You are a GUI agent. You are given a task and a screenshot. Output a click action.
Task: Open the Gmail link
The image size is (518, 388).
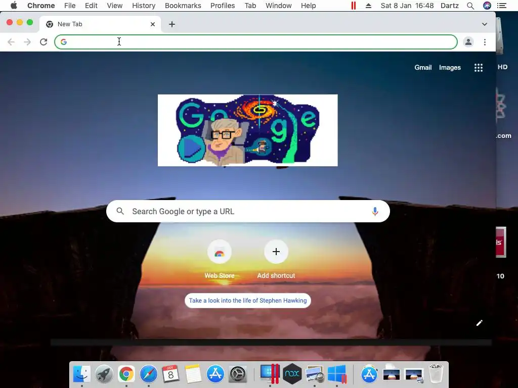[x=423, y=68]
